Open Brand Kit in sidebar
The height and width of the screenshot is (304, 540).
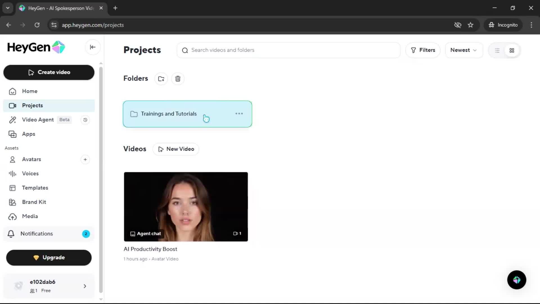tap(34, 202)
